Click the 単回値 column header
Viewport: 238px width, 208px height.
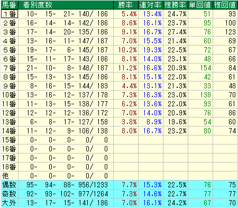200,5
